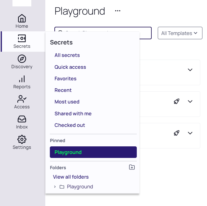Open Shared with me list
The image size is (207, 206).
[73, 113]
